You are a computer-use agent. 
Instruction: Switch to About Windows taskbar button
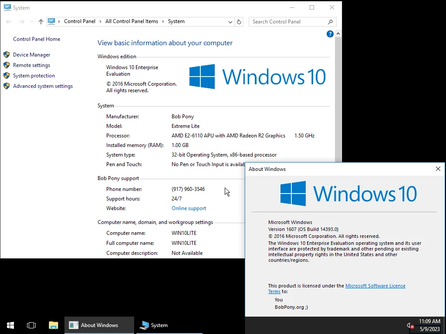[x=99, y=325]
